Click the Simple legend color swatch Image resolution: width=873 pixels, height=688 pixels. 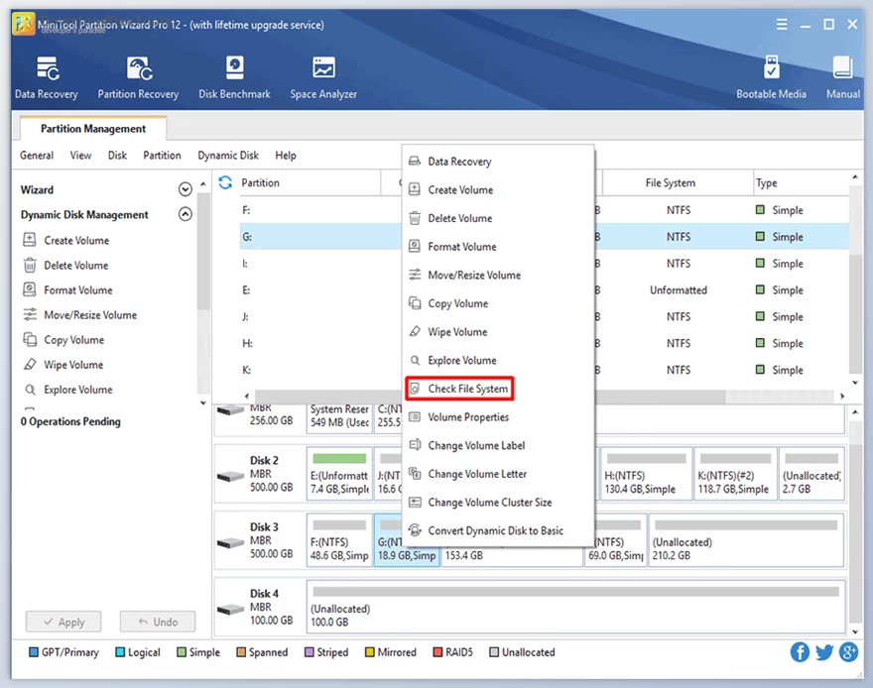pos(182,652)
